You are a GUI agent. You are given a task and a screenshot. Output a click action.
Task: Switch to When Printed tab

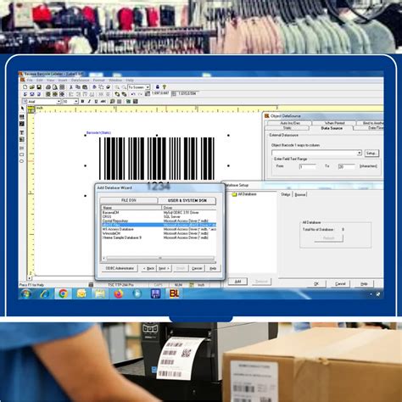pos(334,123)
